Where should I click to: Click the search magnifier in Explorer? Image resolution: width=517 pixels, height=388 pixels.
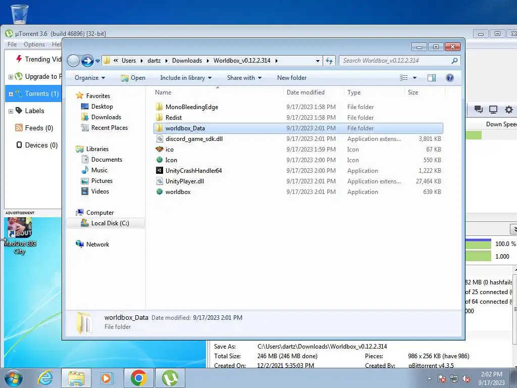455,61
